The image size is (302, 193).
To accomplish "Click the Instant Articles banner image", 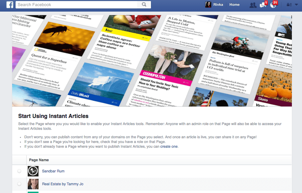I will [152, 61].
